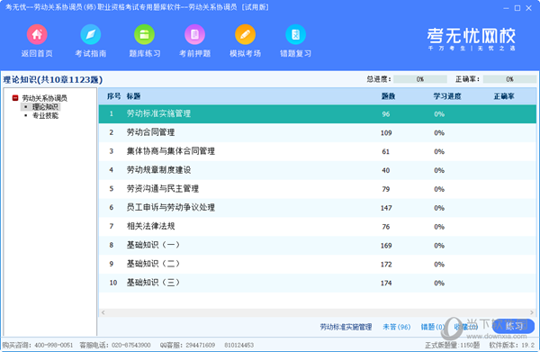Select chapter row 基础知识（一）
540x352 pixels.
[317, 245]
